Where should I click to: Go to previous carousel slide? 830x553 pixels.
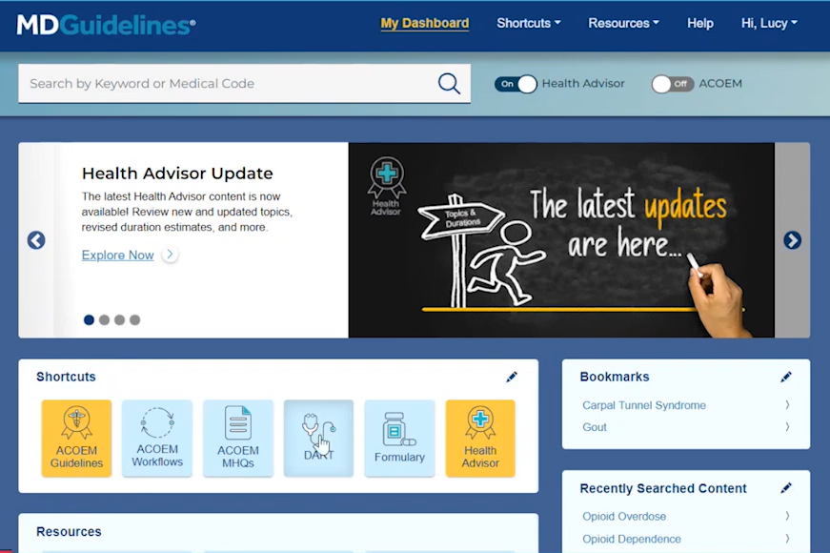coord(36,240)
